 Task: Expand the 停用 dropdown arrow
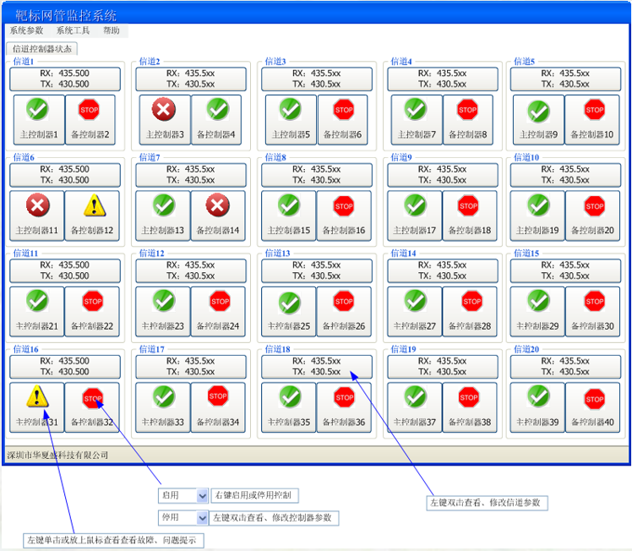(x=202, y=517)
